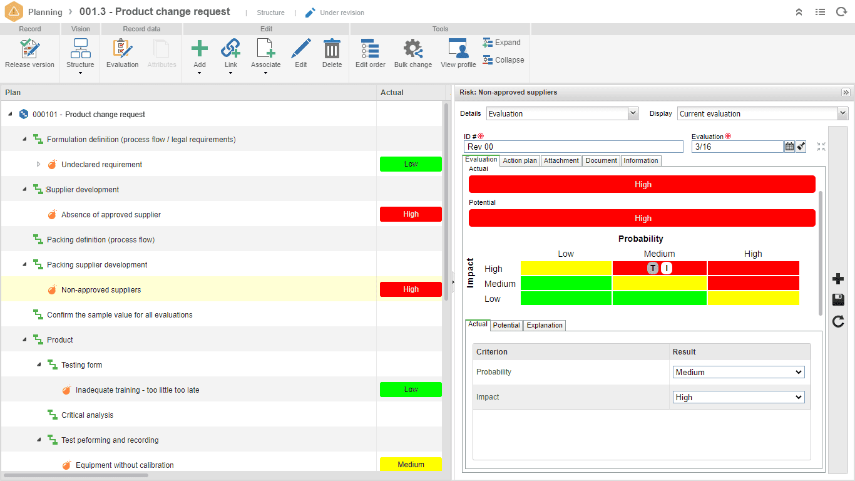The image size is (855, 481).
Task: Switch to the Potential tab
Action: [506, 325]
